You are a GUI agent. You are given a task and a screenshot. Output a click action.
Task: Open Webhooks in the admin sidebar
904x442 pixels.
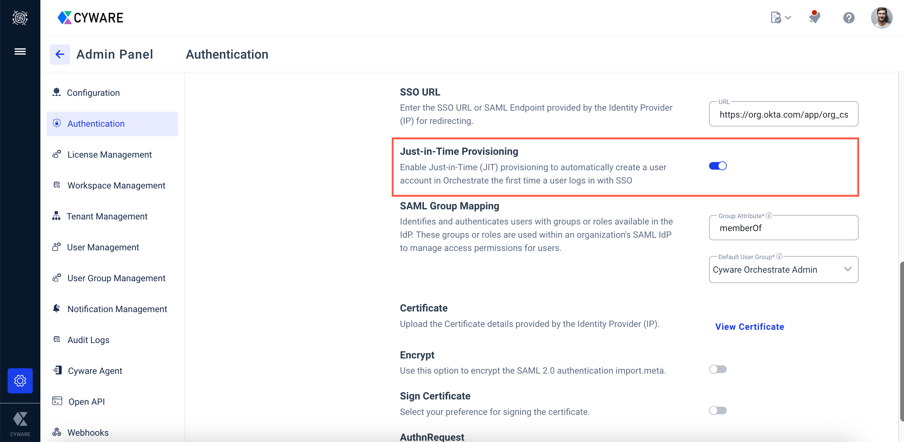(88, 433)
